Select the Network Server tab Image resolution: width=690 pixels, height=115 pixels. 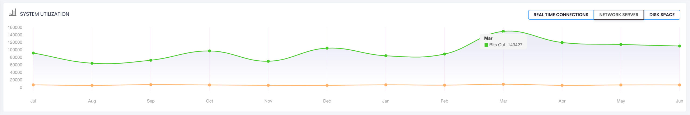[x=619, y=15]
